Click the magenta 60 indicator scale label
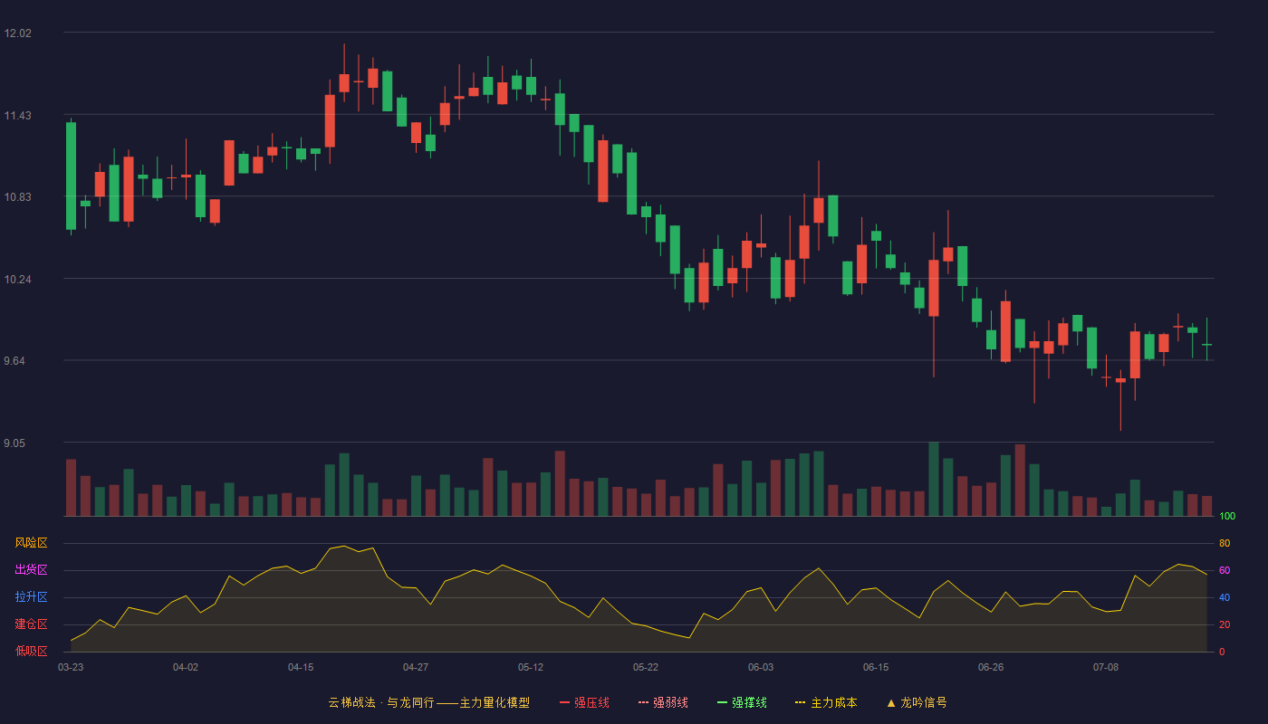This screenshot has height=724, width=1268. click(x=1225, y=571)
